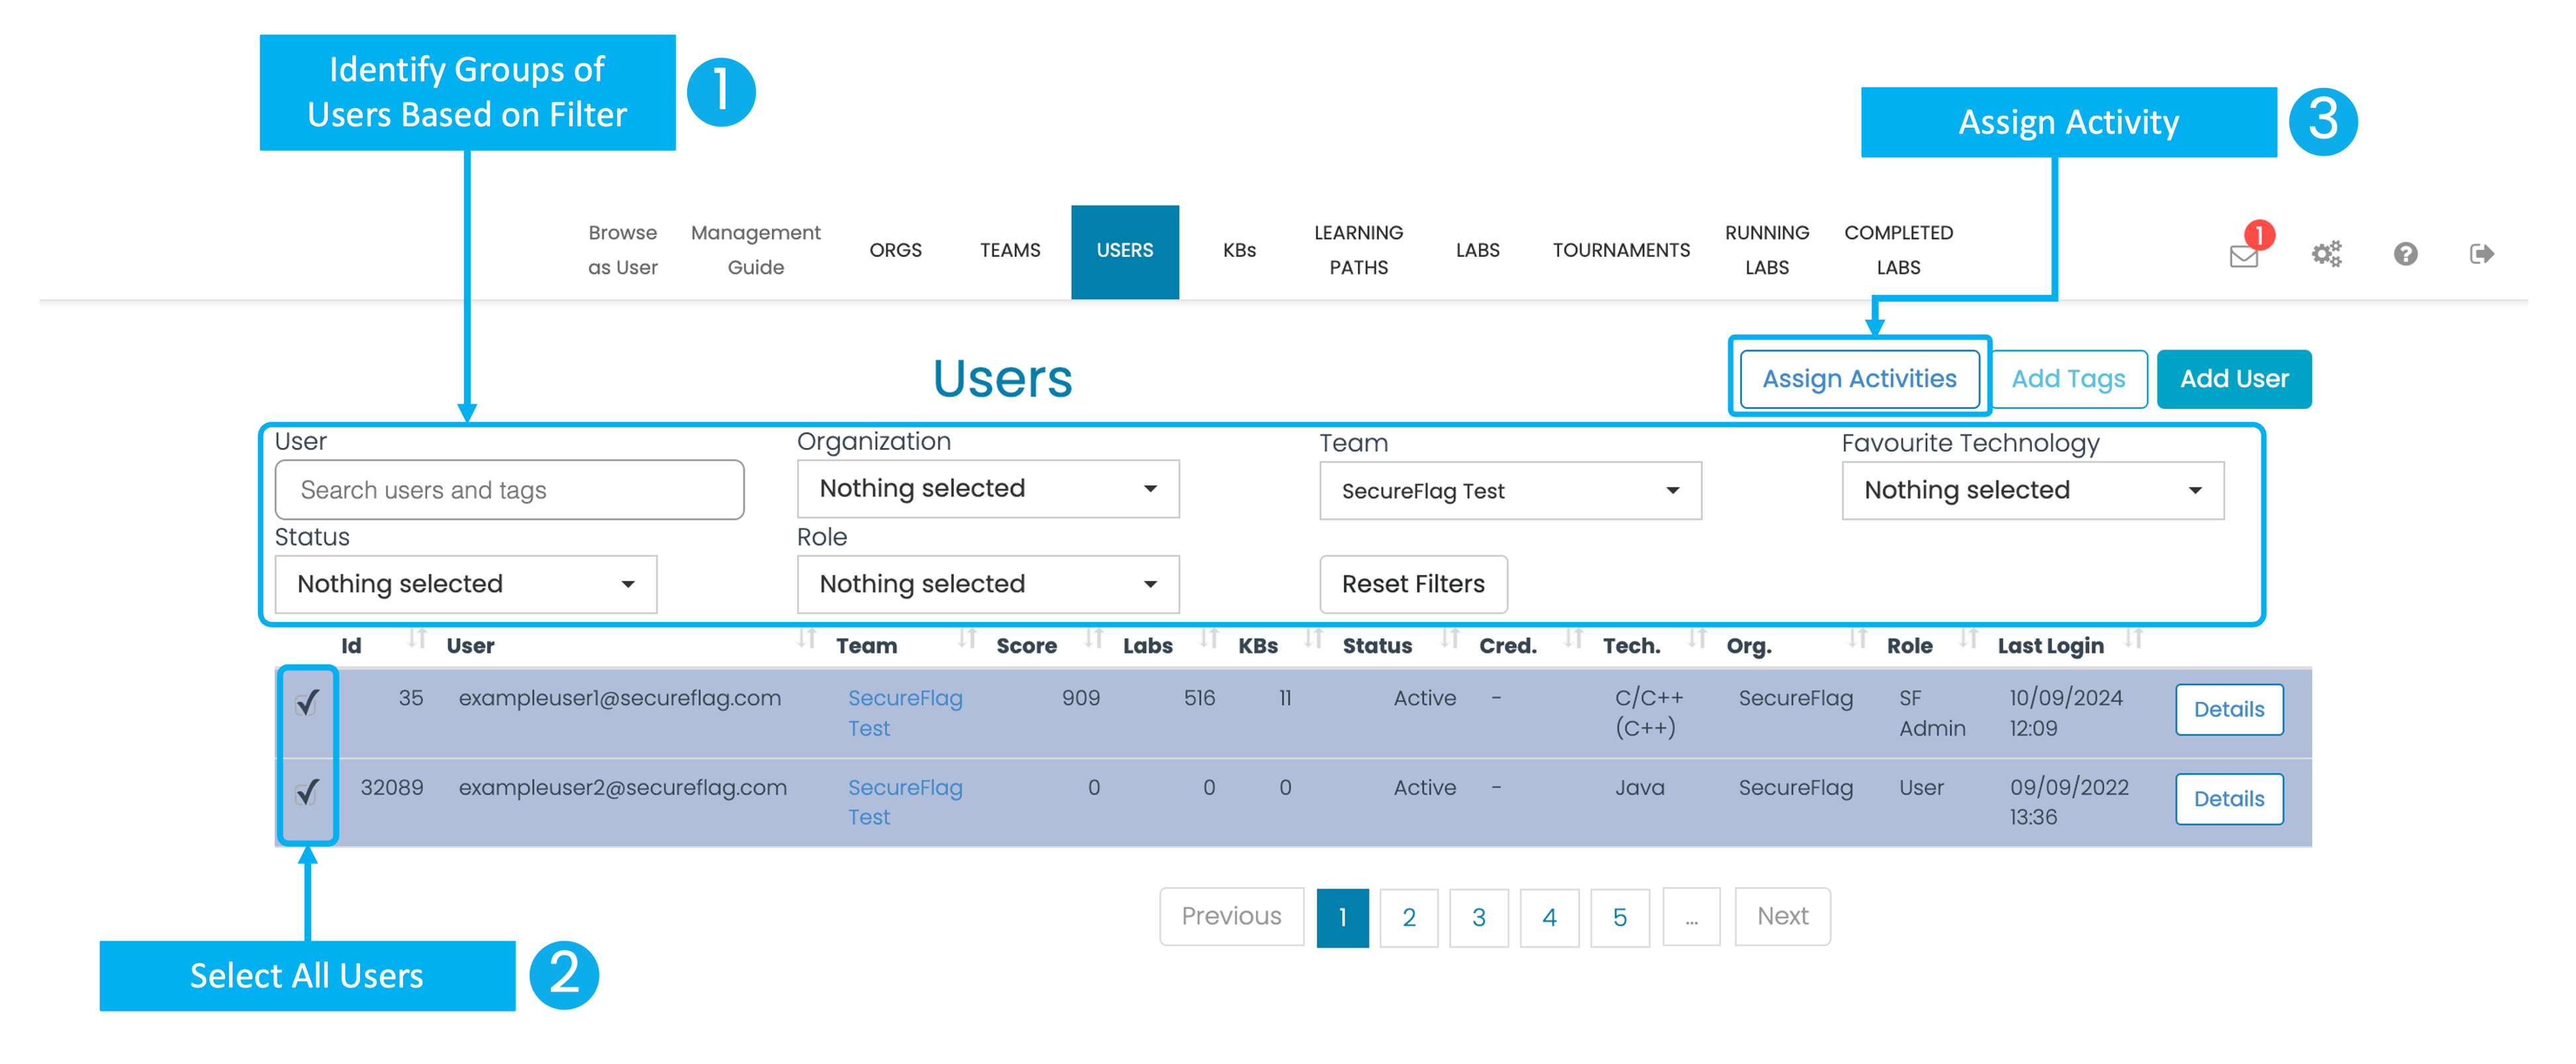Open the TOURNAMENTS tab
This screenshot has width=2576, height=1064.
[1621, 251]
